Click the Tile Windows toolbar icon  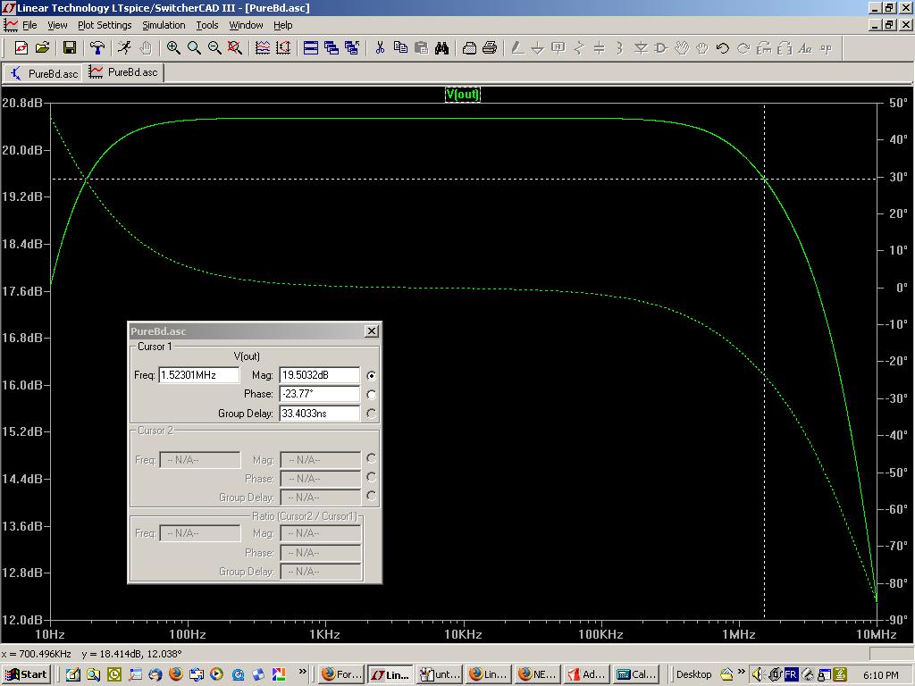(x=311, y=48)
